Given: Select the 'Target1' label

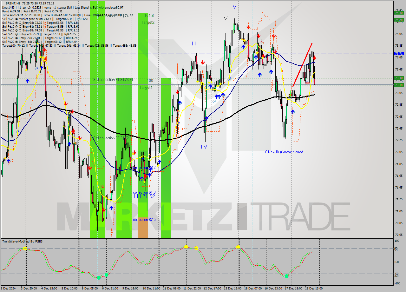Looking at the screenshot, I should [146, 87].
